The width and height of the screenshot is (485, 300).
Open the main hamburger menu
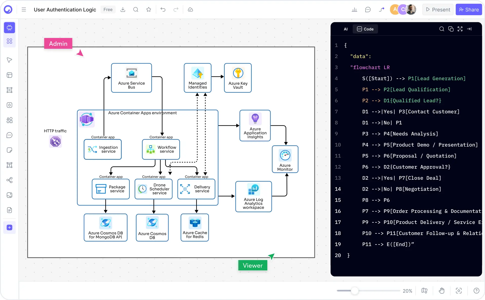(x=23, y=9)
